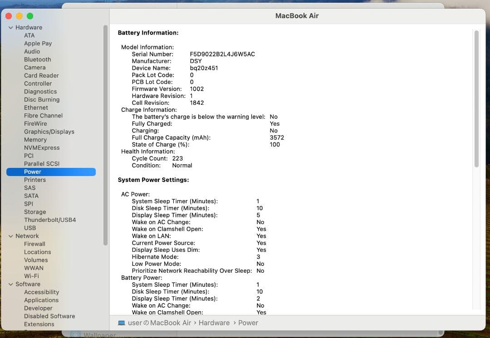Select Controller in the sidebar

tap(38, 83)
